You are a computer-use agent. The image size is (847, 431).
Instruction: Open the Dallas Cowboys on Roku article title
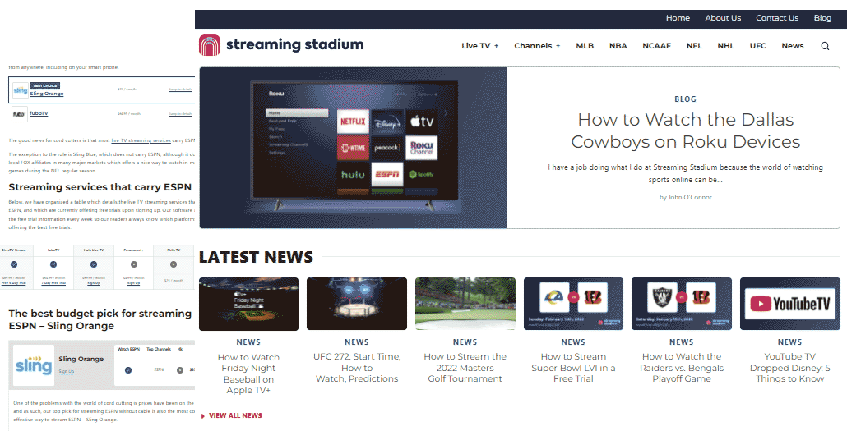(686, 131)
